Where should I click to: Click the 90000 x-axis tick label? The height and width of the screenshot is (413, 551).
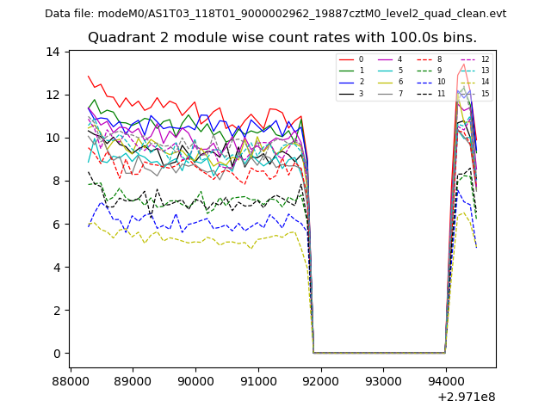click(195, 380)
